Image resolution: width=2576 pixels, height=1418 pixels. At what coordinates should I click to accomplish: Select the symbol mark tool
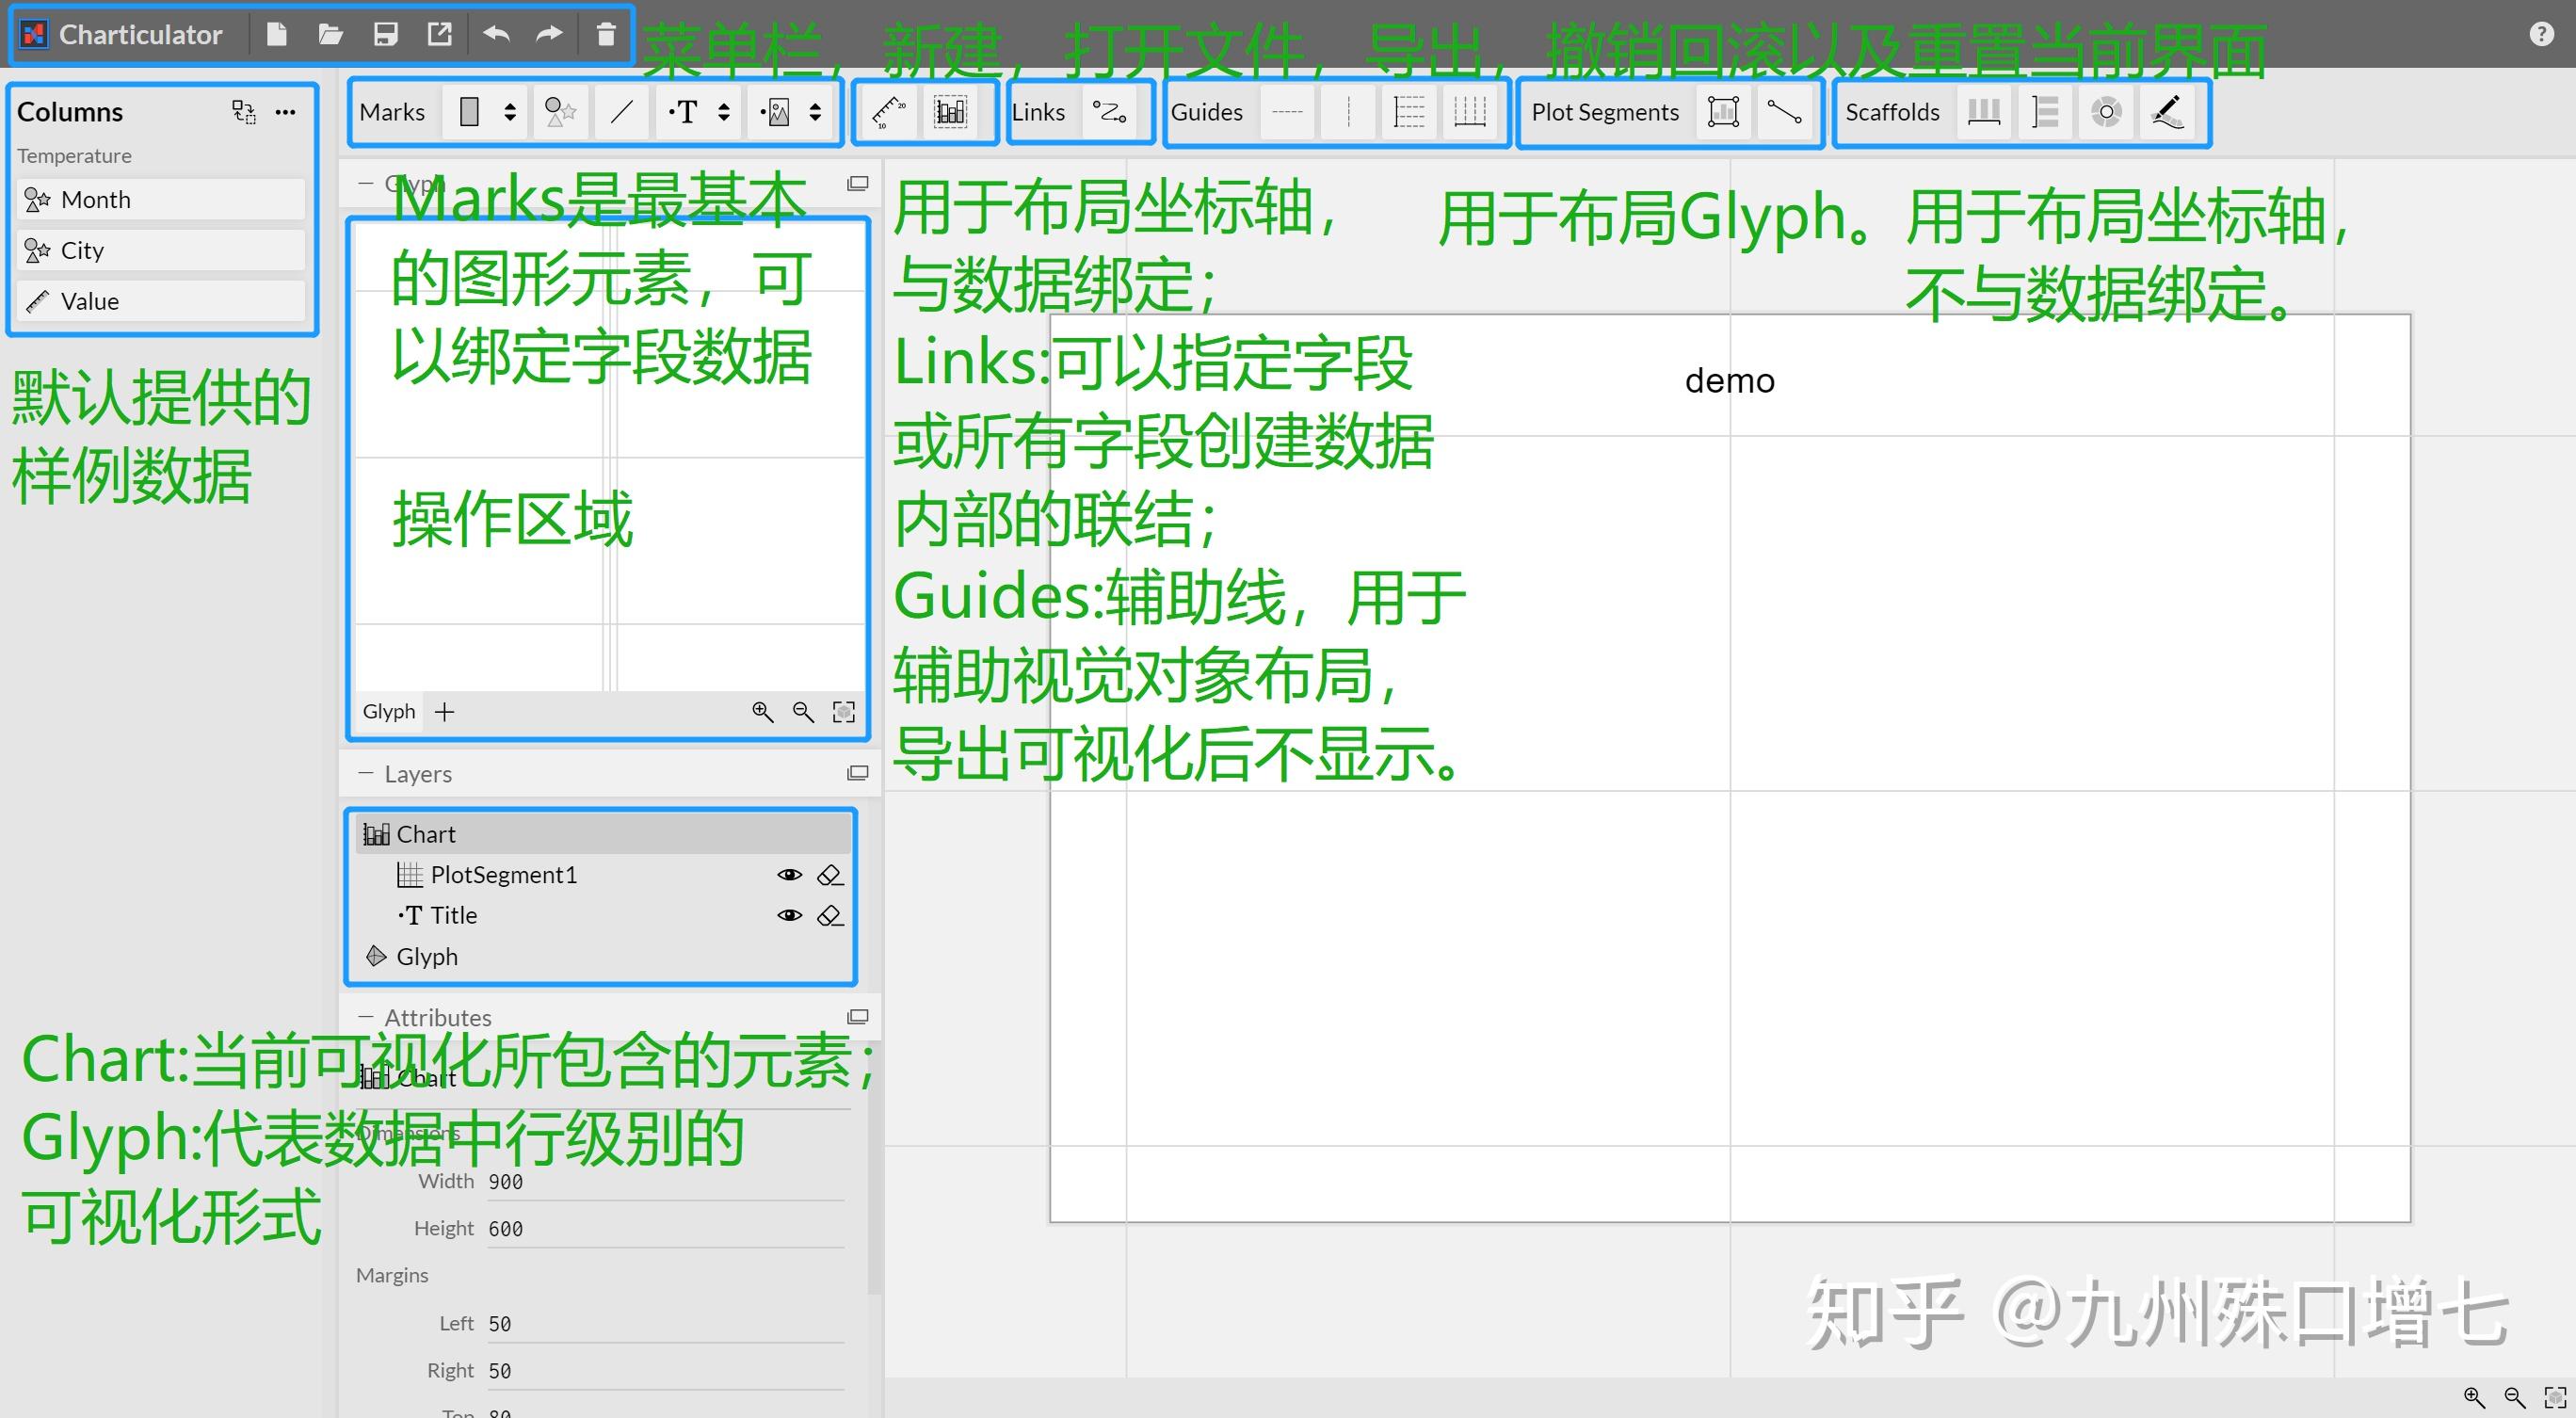click(x=560, y=112)
